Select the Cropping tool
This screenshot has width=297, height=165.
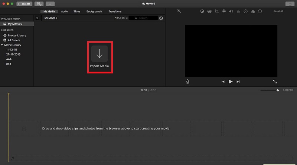216,11
